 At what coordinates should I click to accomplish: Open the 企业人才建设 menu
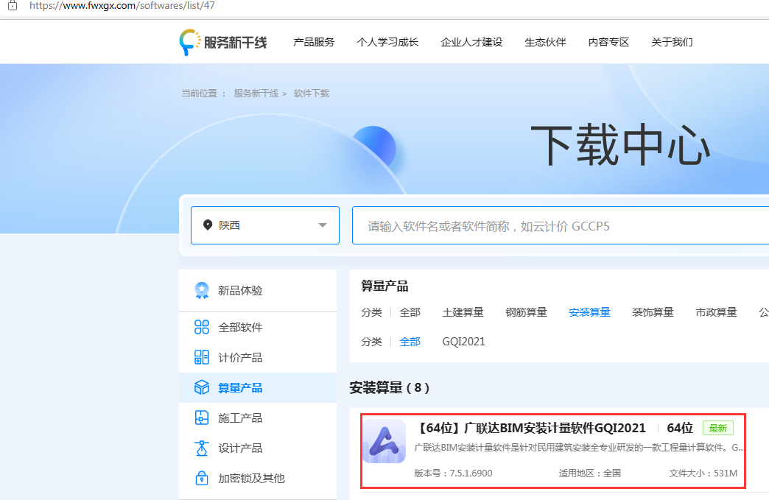pos(472,42)
